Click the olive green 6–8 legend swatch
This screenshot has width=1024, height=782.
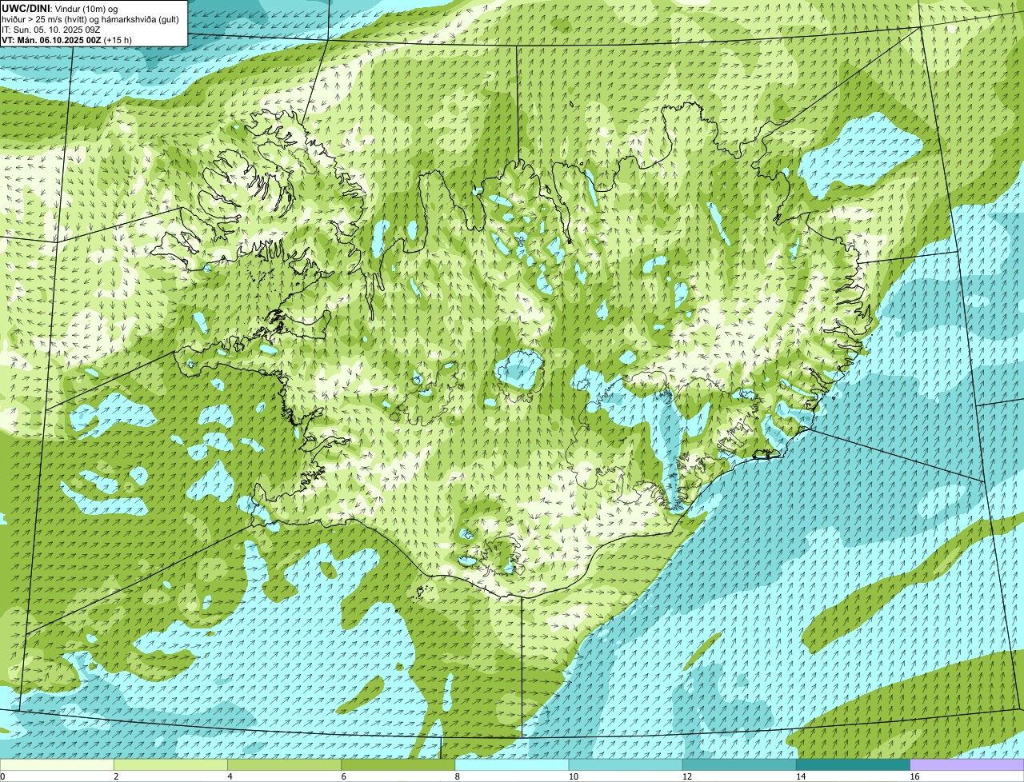(x=398, y=765)
